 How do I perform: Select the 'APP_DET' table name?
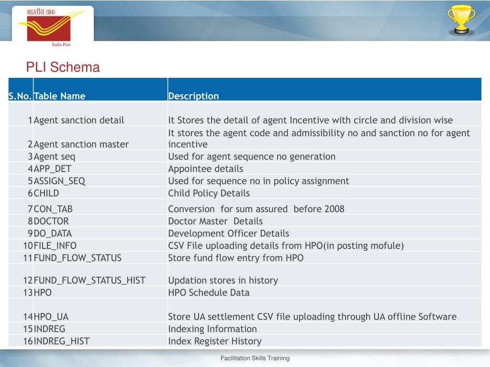pos(53,169)
